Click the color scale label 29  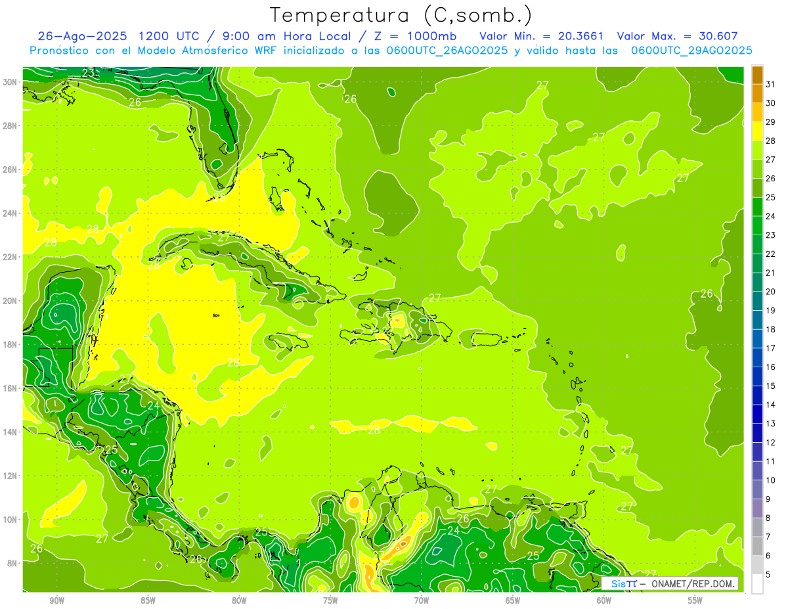(771, 122)
